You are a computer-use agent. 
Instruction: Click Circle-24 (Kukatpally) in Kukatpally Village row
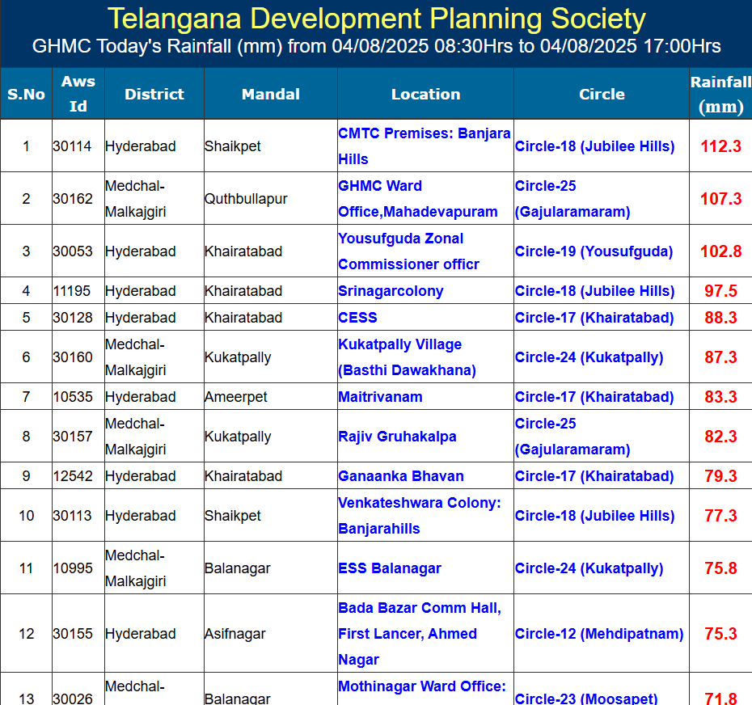tap(589, 357)
